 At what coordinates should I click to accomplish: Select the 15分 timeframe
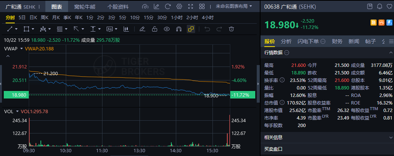click(149, 18)
